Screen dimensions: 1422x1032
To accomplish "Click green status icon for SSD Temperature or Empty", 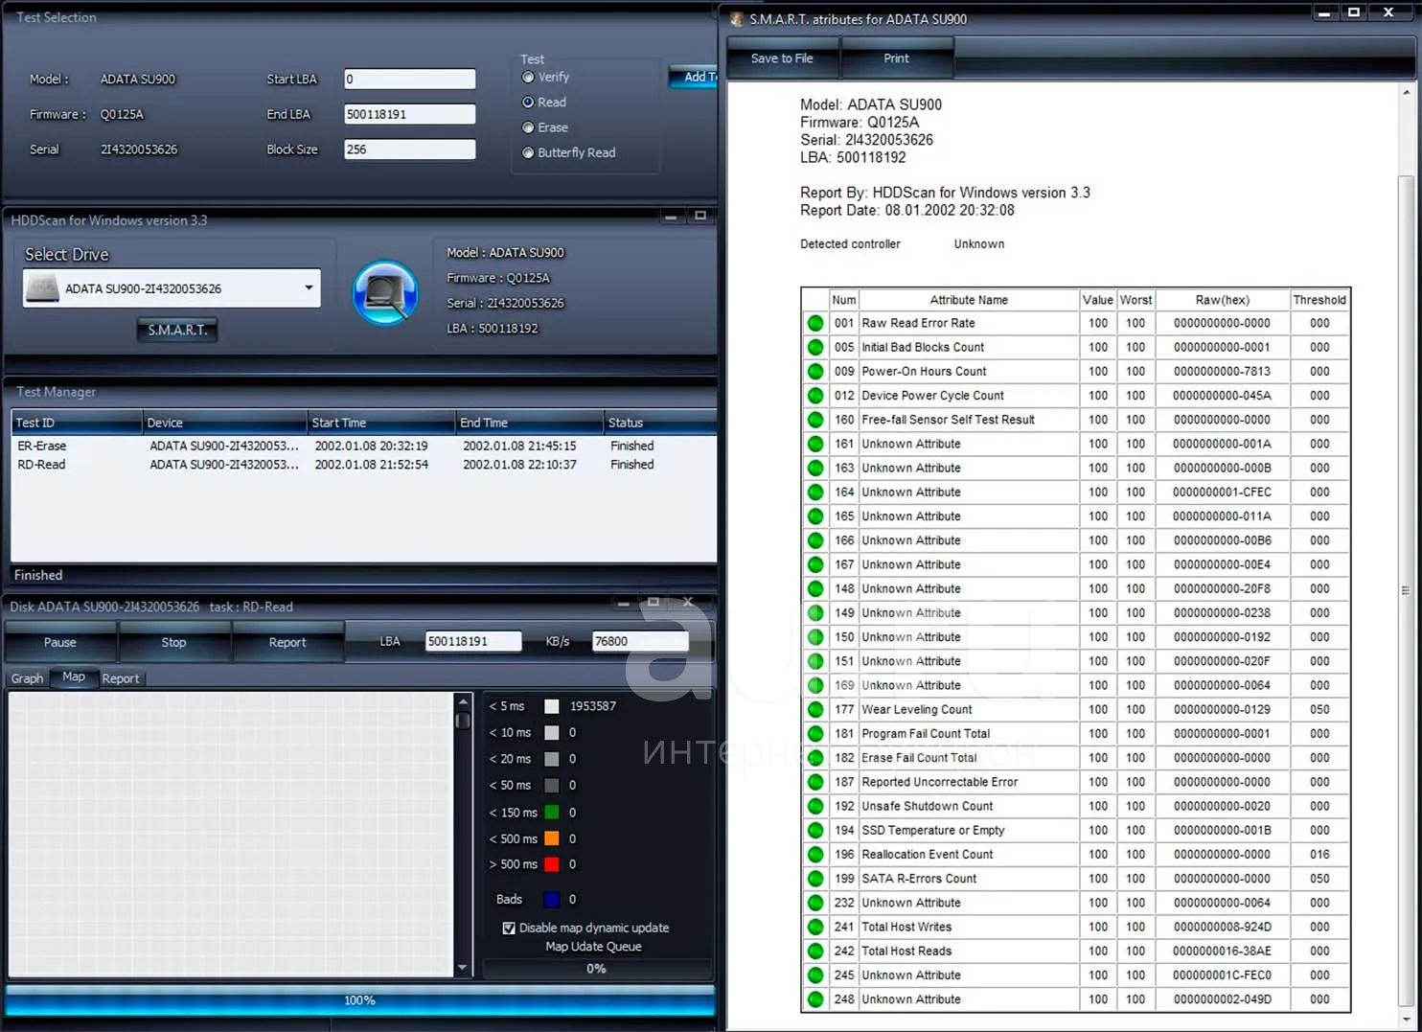I will [815, 830].
